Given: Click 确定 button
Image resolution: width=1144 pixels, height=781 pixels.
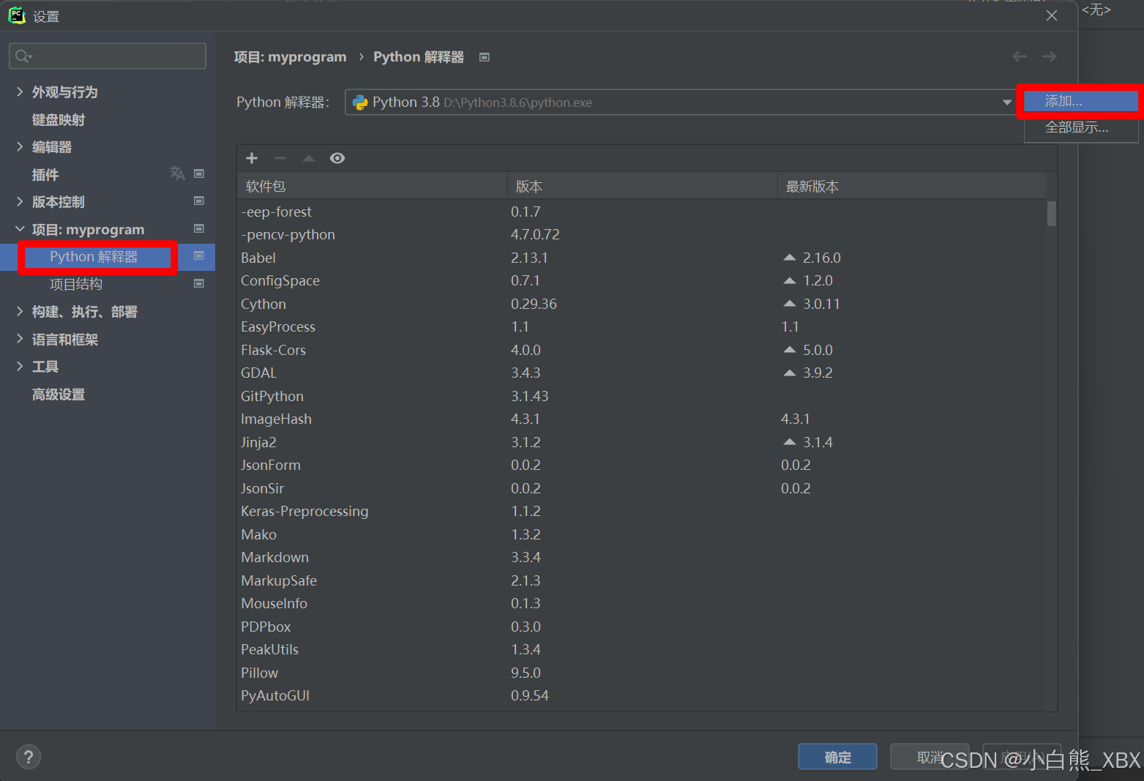Looking at the screenshot, I should tap(837, 757).
